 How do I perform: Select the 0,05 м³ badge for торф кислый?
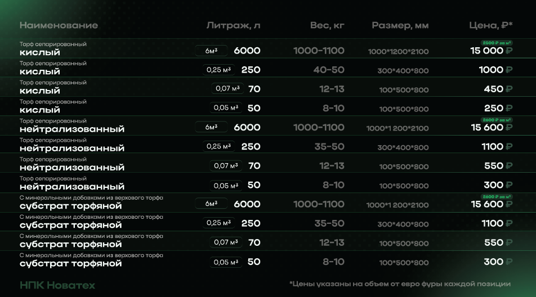coord(226,108)
